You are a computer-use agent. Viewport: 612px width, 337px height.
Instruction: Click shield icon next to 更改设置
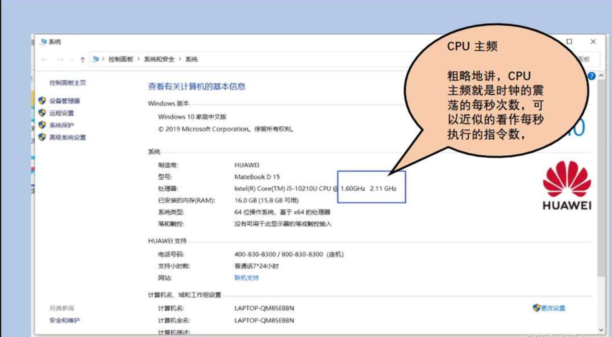(x=536, y=308)
